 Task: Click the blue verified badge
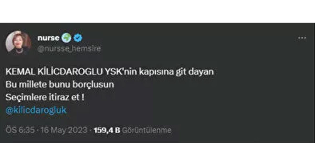coord(78,38)
